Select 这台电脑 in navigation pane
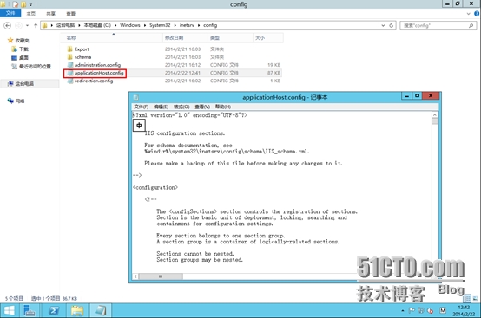The height and width of the screenshot is (318, 481). coord(21,83)
